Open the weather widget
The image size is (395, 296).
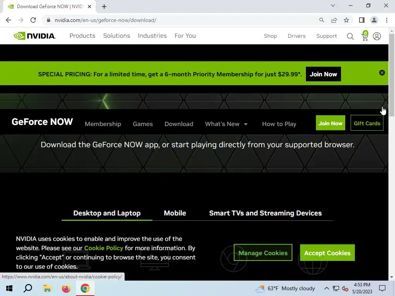pyautogui.click(x=285, y=288)
